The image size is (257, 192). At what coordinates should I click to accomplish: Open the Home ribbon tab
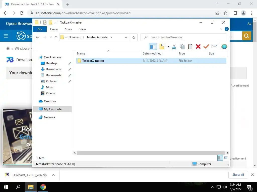tap(54, 29)
